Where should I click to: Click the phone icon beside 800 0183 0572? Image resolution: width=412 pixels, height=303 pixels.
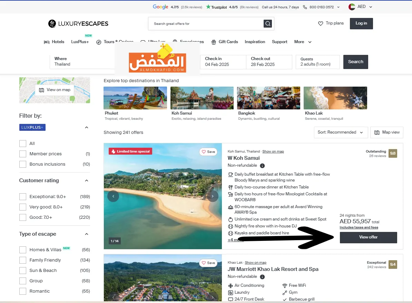point(305,7)
